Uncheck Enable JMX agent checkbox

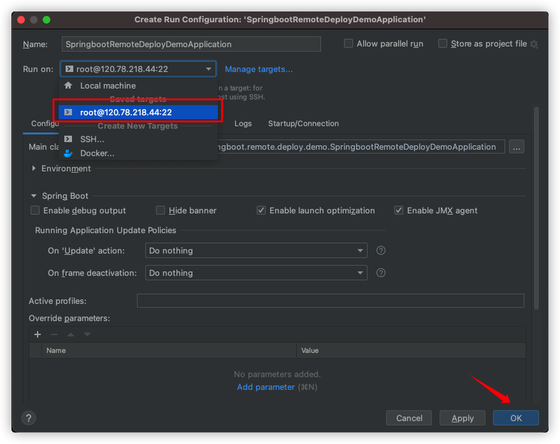tap(399, 210)
